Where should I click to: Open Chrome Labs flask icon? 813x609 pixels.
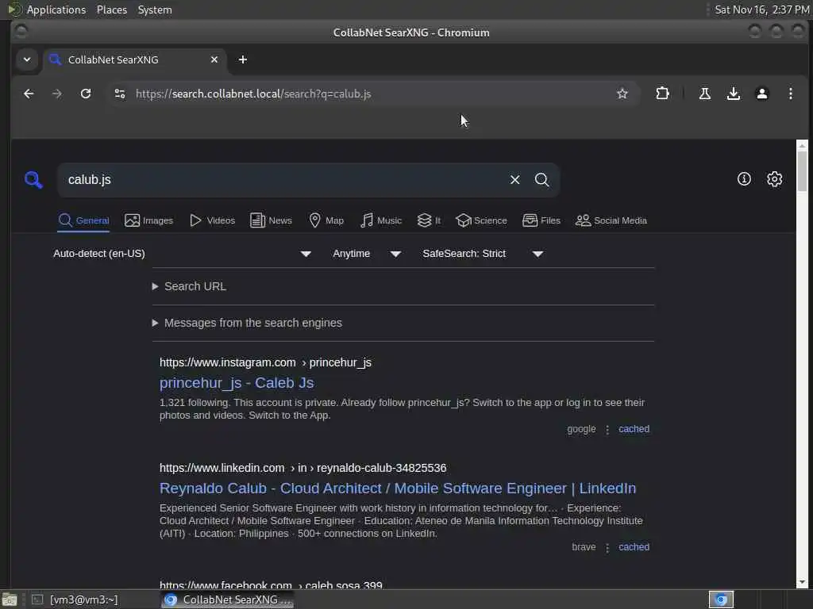tap(705, 94)
